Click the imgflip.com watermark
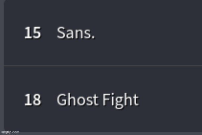Viewport: 202px width, 135px height. tap(10, 132)
